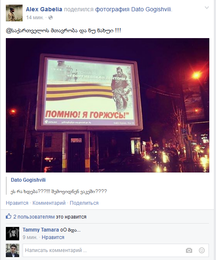Click your own avatar beside the comment box
The height and width of the screenshot is (260, 216).
point(13,250)
